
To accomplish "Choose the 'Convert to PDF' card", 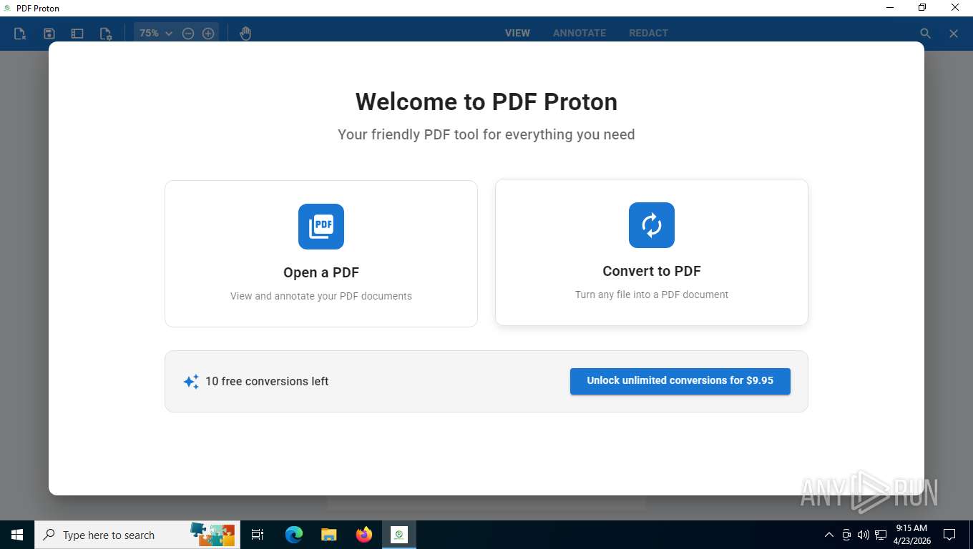I will coord(652,252).
